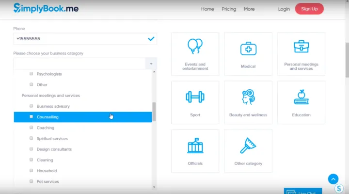Go to the Pricing page

click(229, 9)
